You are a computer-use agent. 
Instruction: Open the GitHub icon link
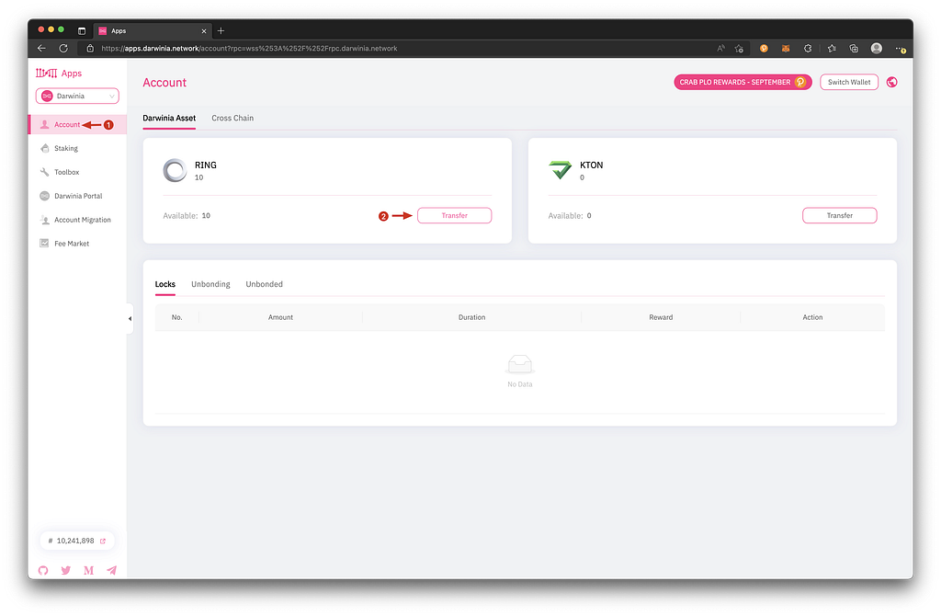[x=43, y=570]
